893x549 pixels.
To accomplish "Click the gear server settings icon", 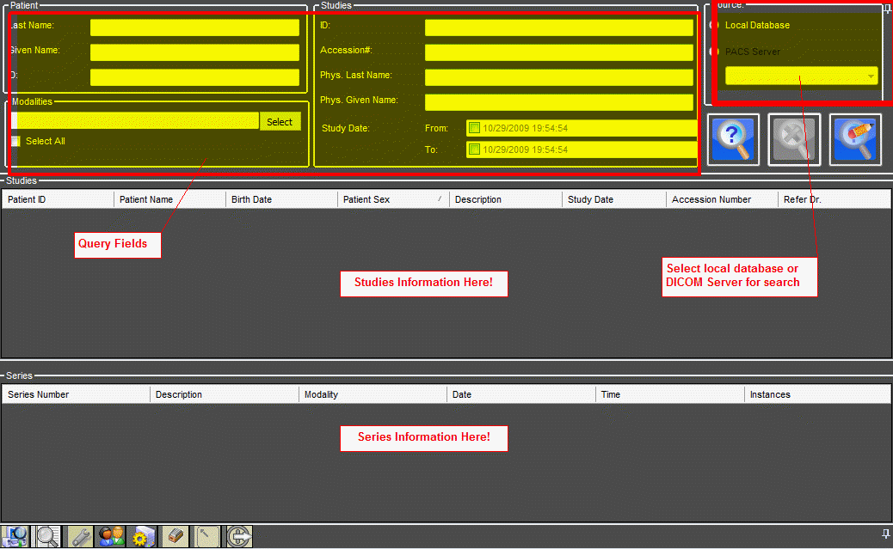I will pyautogui.click(x=141, y=537).
